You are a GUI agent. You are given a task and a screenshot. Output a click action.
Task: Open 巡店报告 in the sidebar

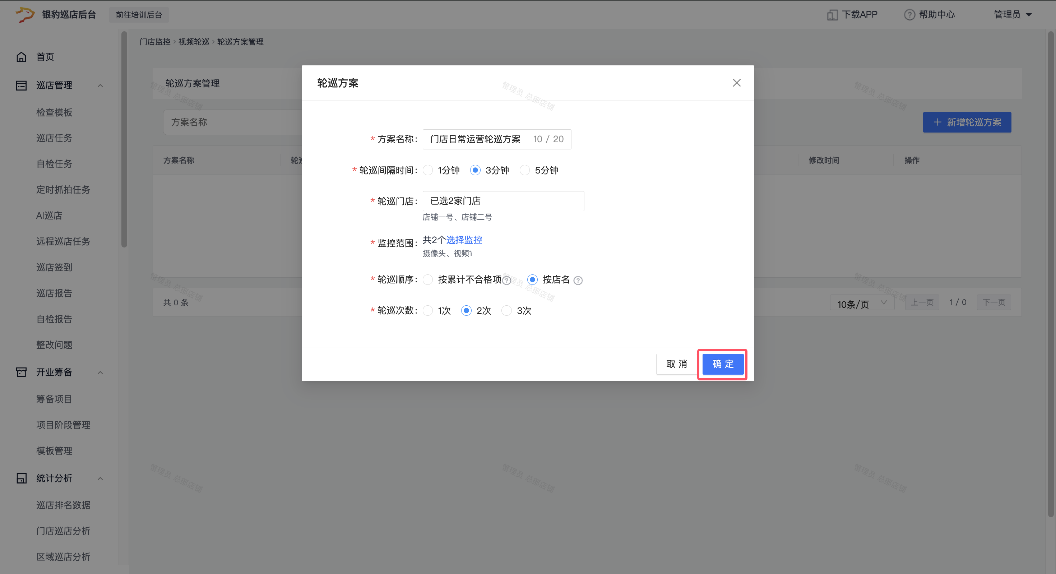[54, 293]
